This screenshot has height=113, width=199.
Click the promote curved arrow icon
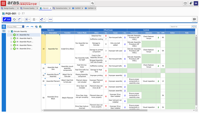tap(20, 19)
